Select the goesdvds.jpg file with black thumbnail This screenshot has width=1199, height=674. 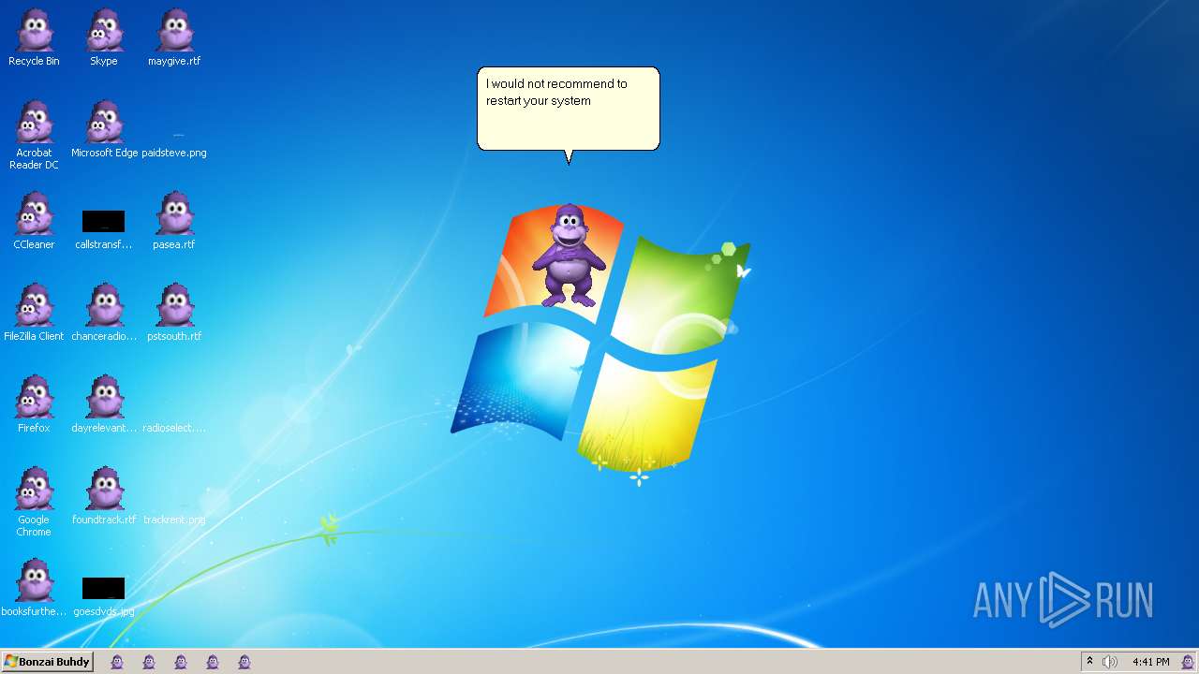point(104,596)
